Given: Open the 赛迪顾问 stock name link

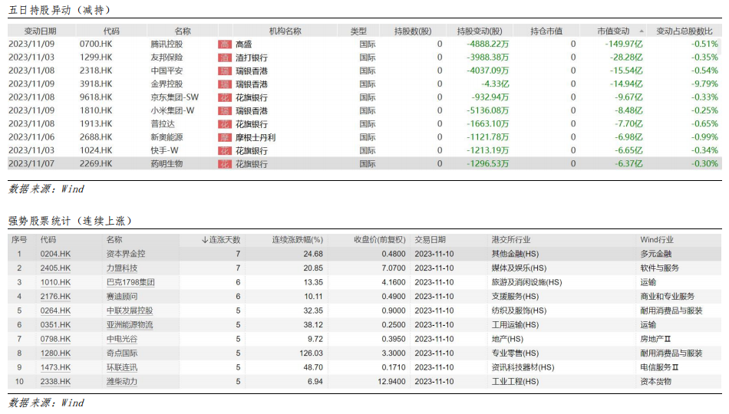Looking at the screenshot, I should coord(122,297).
